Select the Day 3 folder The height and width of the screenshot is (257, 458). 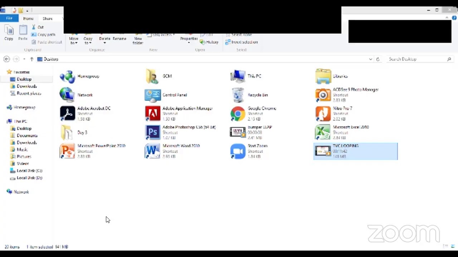pyautogui.click(x=74, y=132)
